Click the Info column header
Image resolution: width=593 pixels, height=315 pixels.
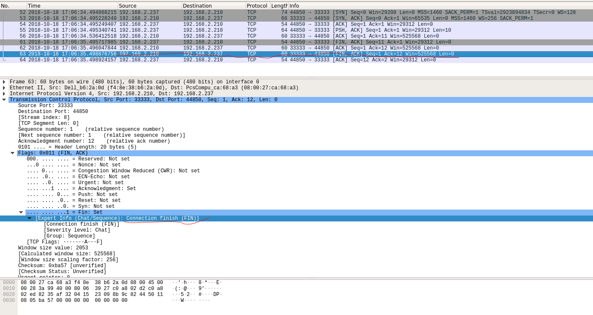pyautogui.click(x=440, y=6)
